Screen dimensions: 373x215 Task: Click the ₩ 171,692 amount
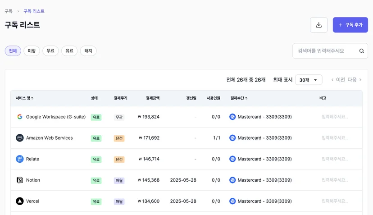click(149, 138)
